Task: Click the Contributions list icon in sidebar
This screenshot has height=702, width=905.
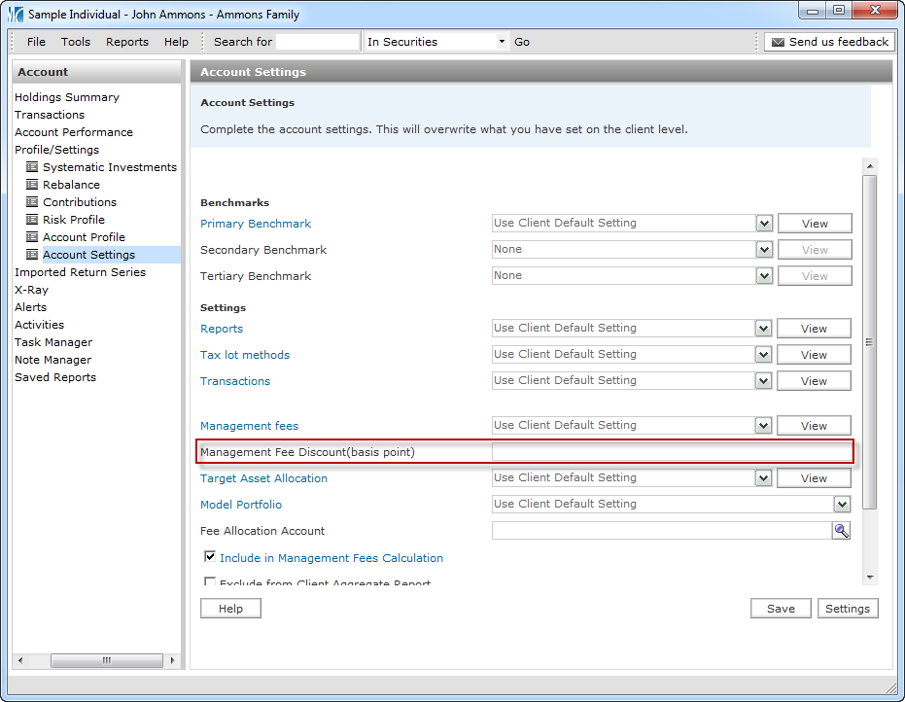Action: click(x=32, y=202)
